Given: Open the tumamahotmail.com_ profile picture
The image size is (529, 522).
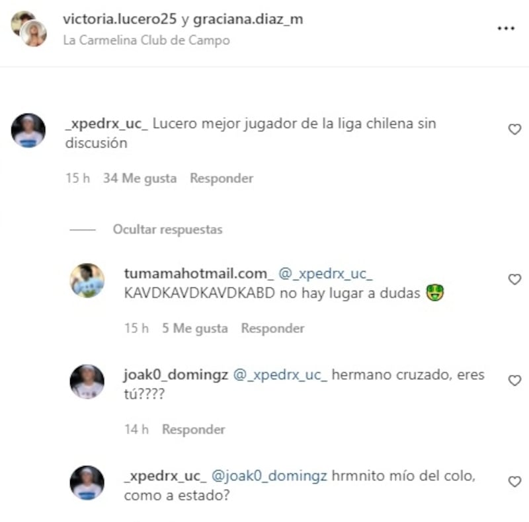Looking at the screenshot, I should click(x=87, y=281).
